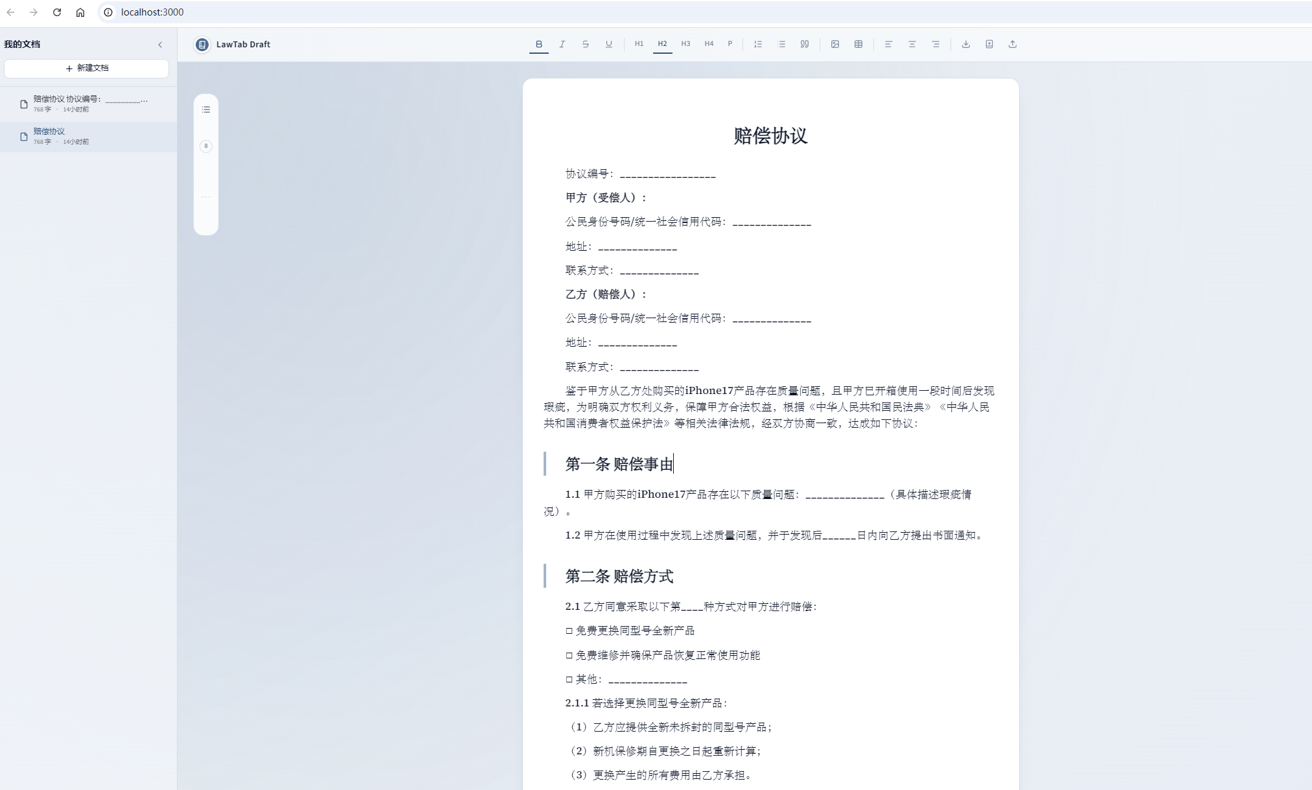Apply paragraph style P

coord(730,44)
